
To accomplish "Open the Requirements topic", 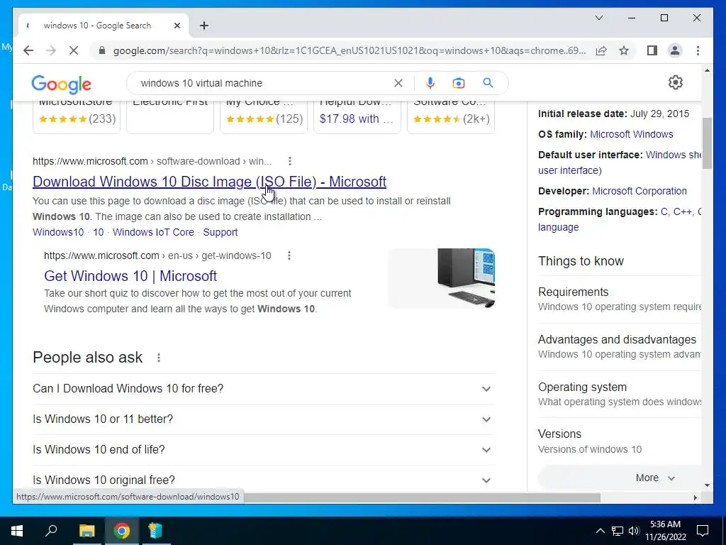I will (620, 299).
